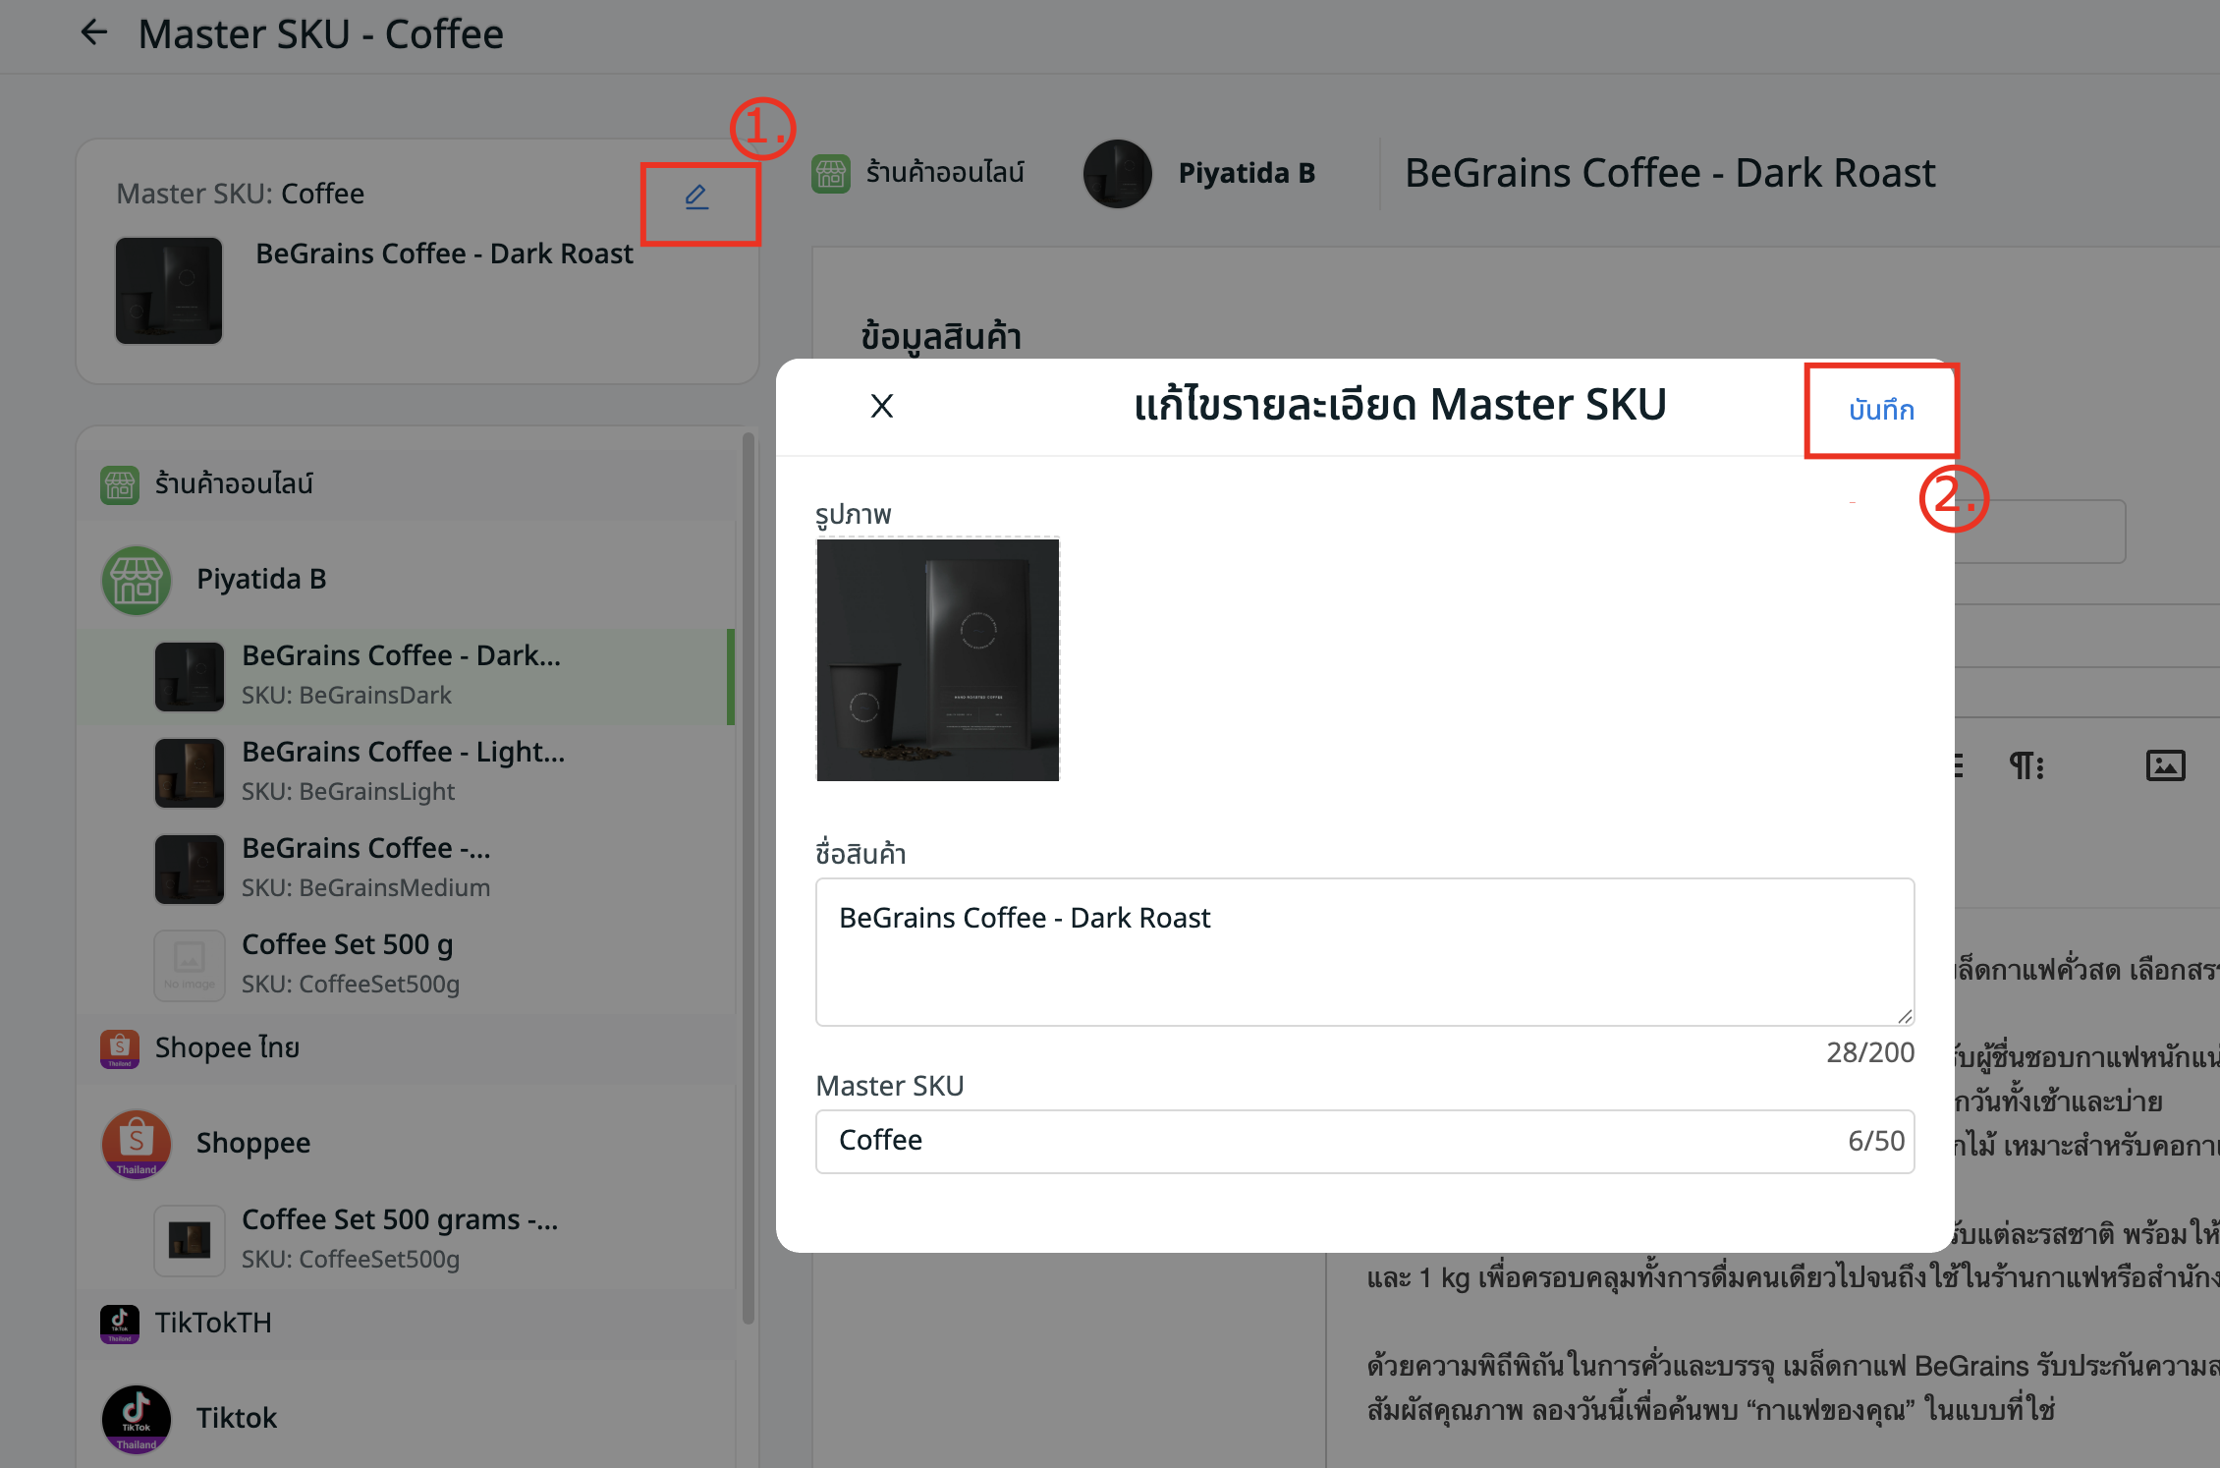Select the BeGrains Coffee - Dark sidebar item
The image size is (2220, 1468).
(x=401, y=674)
